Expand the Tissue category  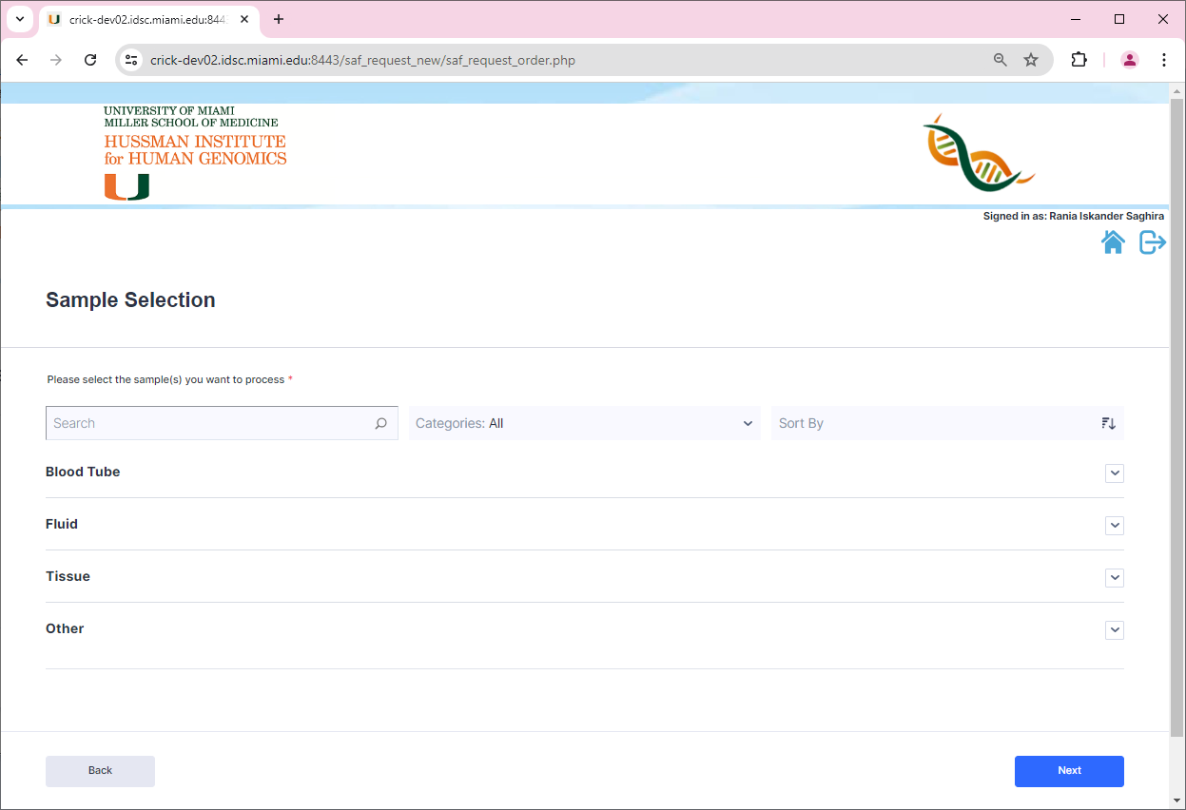pyautogui.click(x=1114, y=577)
